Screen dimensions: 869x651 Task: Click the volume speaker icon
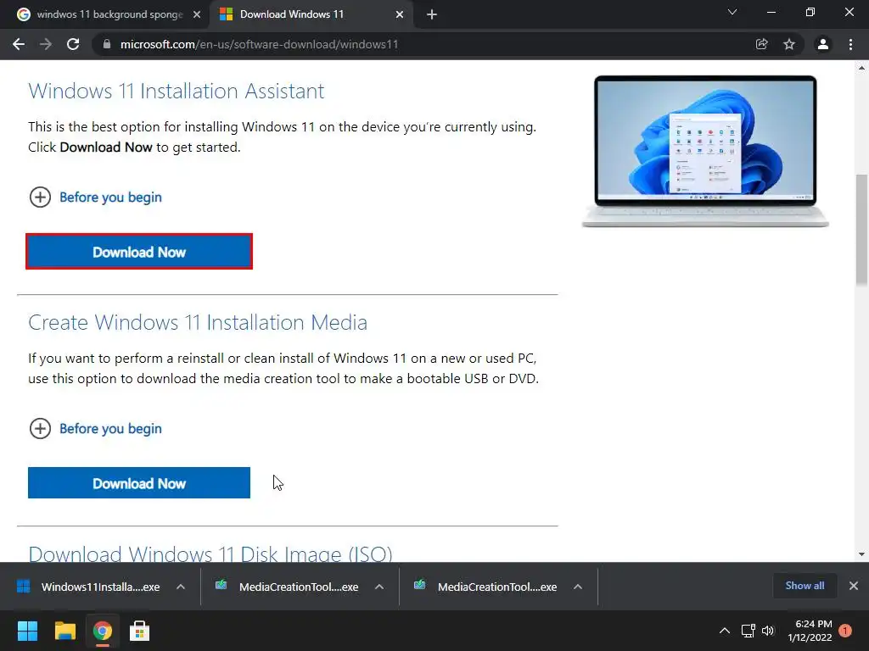point(768,631)
